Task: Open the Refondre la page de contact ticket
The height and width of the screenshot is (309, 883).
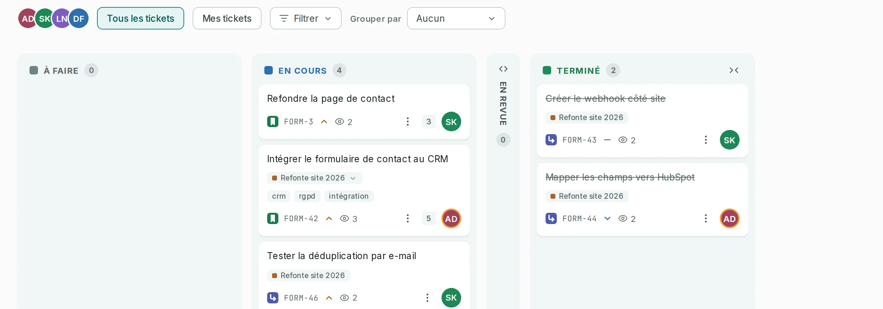Action: click(x=331, y=99)
